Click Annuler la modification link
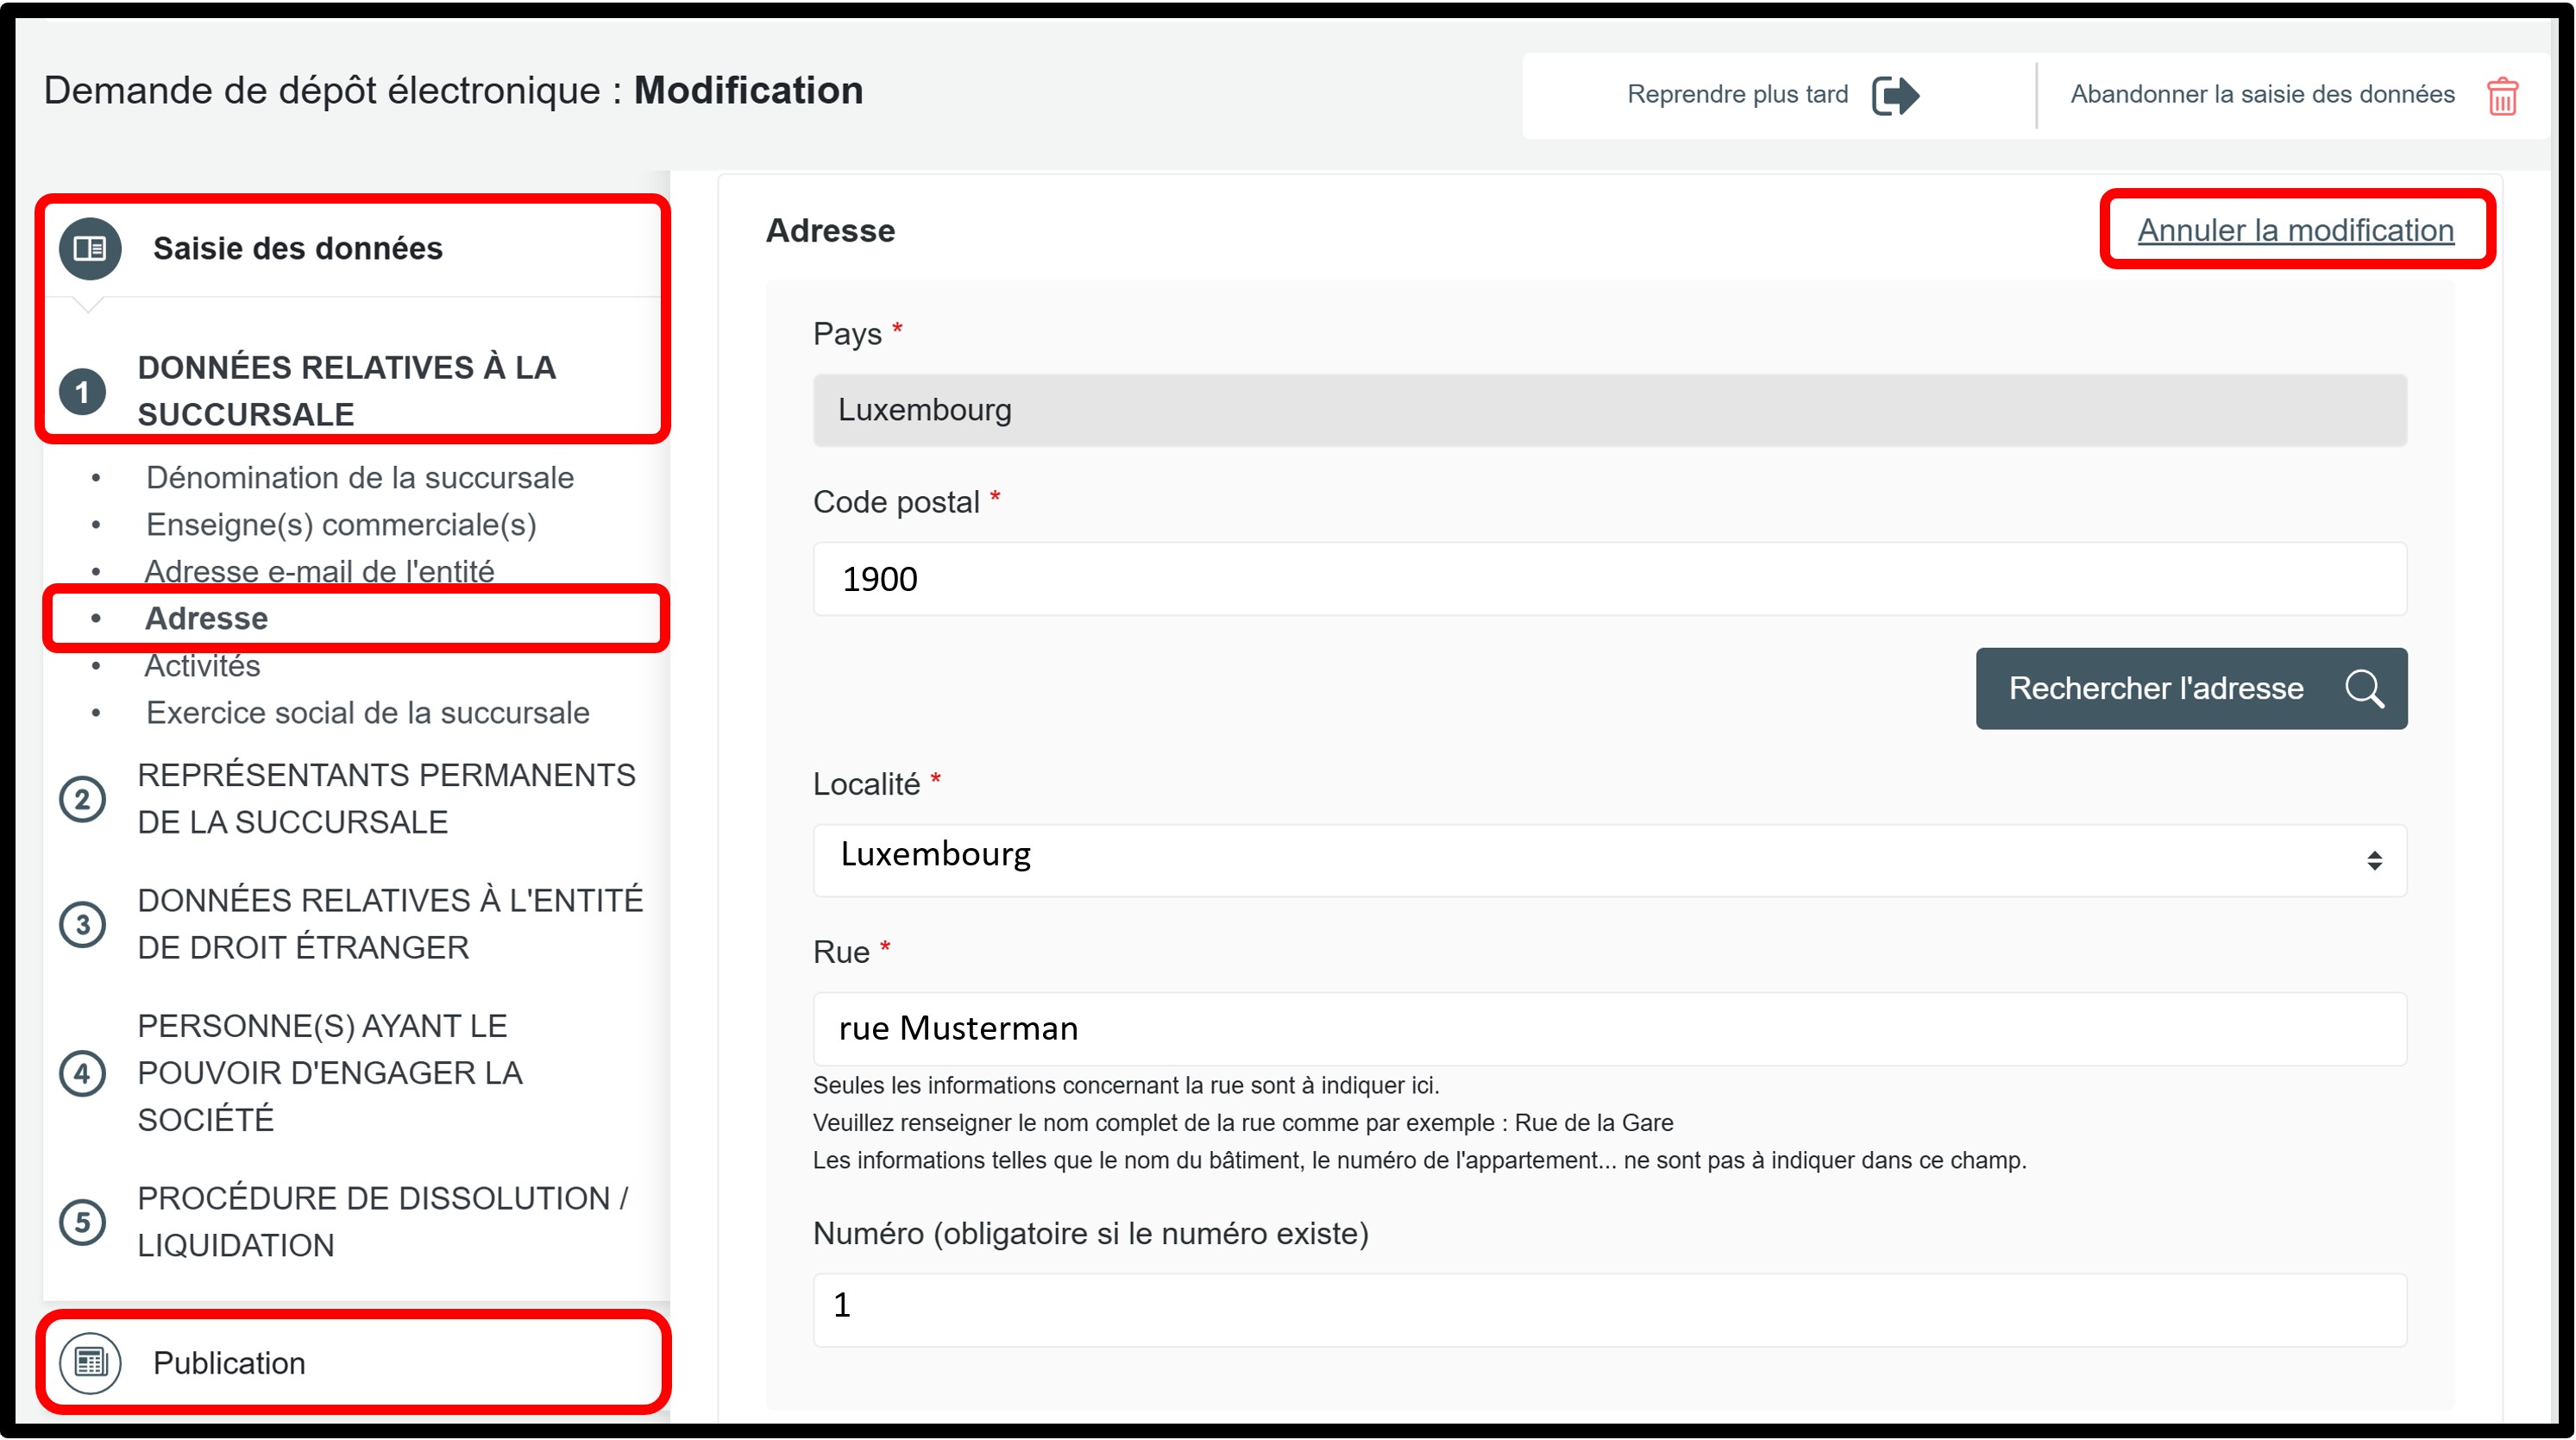 click(x=2295, y=230)
